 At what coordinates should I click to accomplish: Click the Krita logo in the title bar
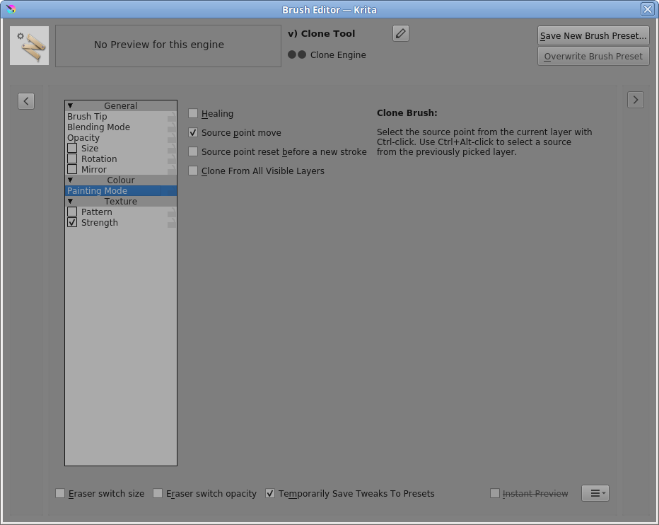[x=10, y=9]
